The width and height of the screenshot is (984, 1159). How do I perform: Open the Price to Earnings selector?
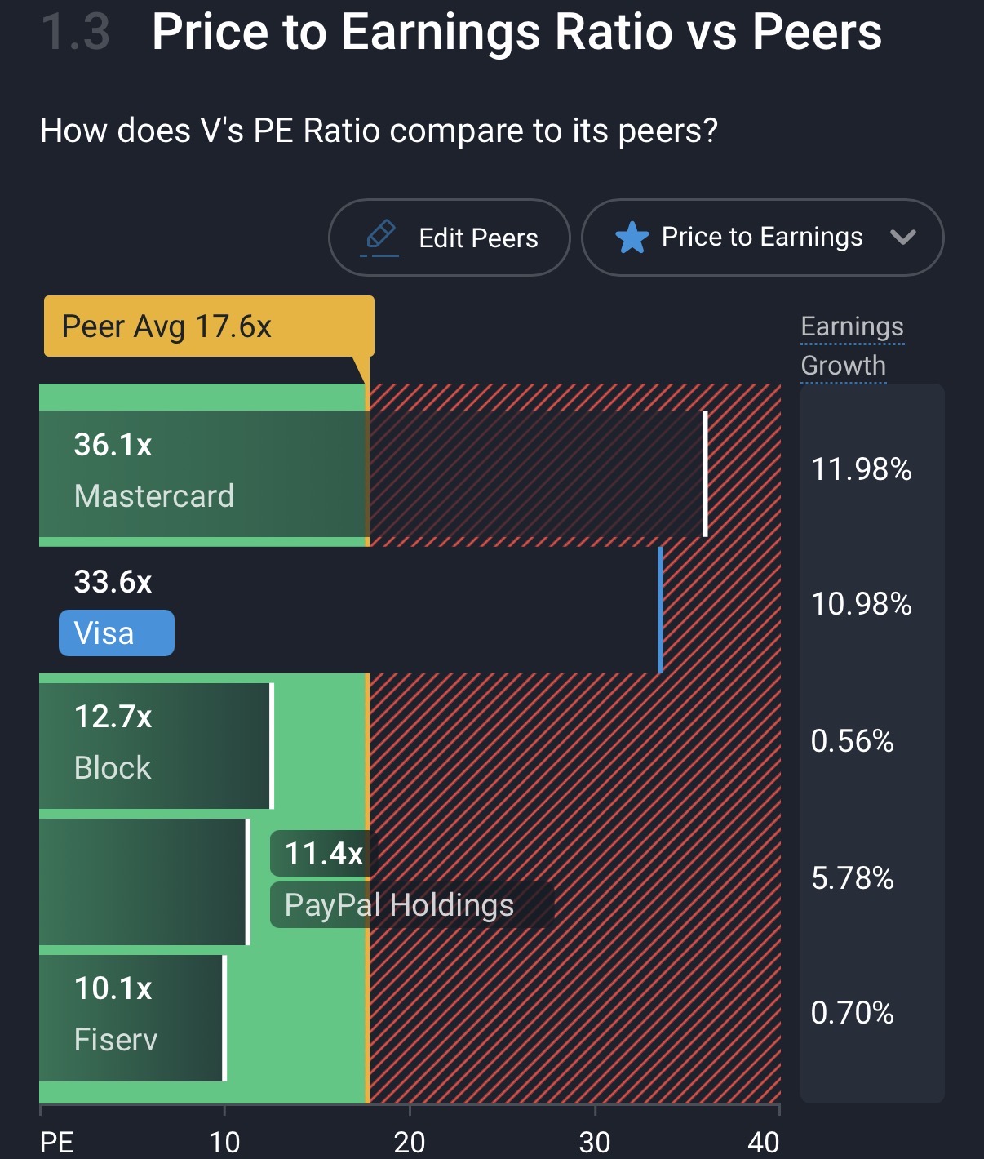(x=761, y=238)
